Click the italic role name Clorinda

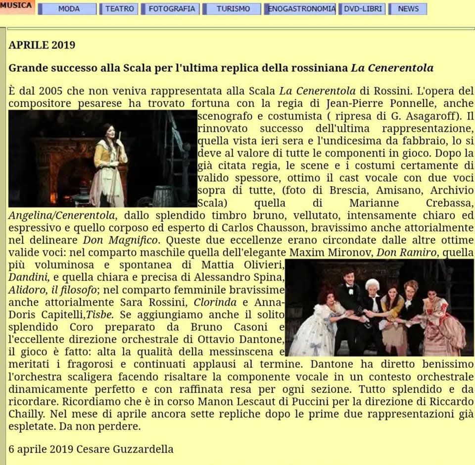coord(215,302)
